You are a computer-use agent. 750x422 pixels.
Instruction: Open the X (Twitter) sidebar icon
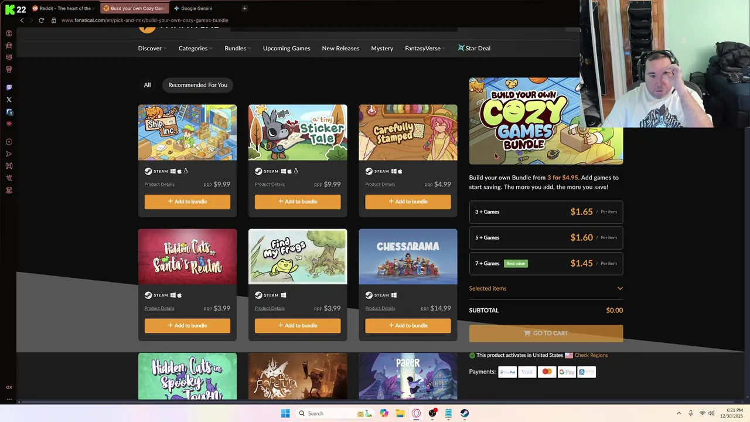(9, 100)
